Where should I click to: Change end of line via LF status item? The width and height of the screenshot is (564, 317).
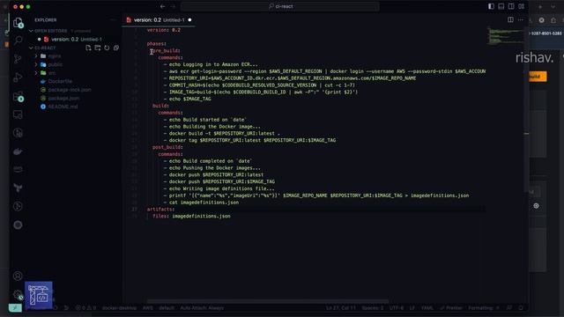[412, 307]
